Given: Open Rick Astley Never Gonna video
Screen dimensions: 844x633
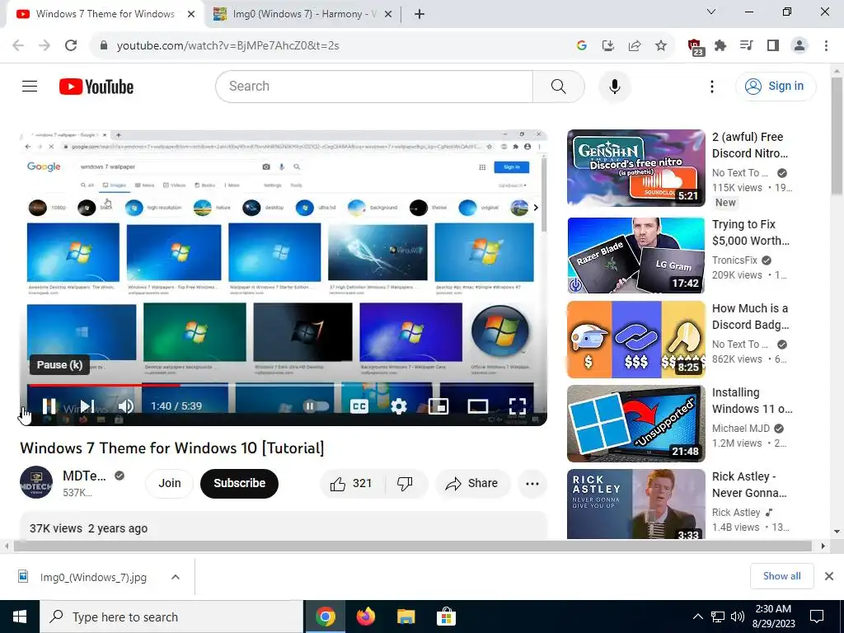Looking at the screenshot, I should point(636,504).
